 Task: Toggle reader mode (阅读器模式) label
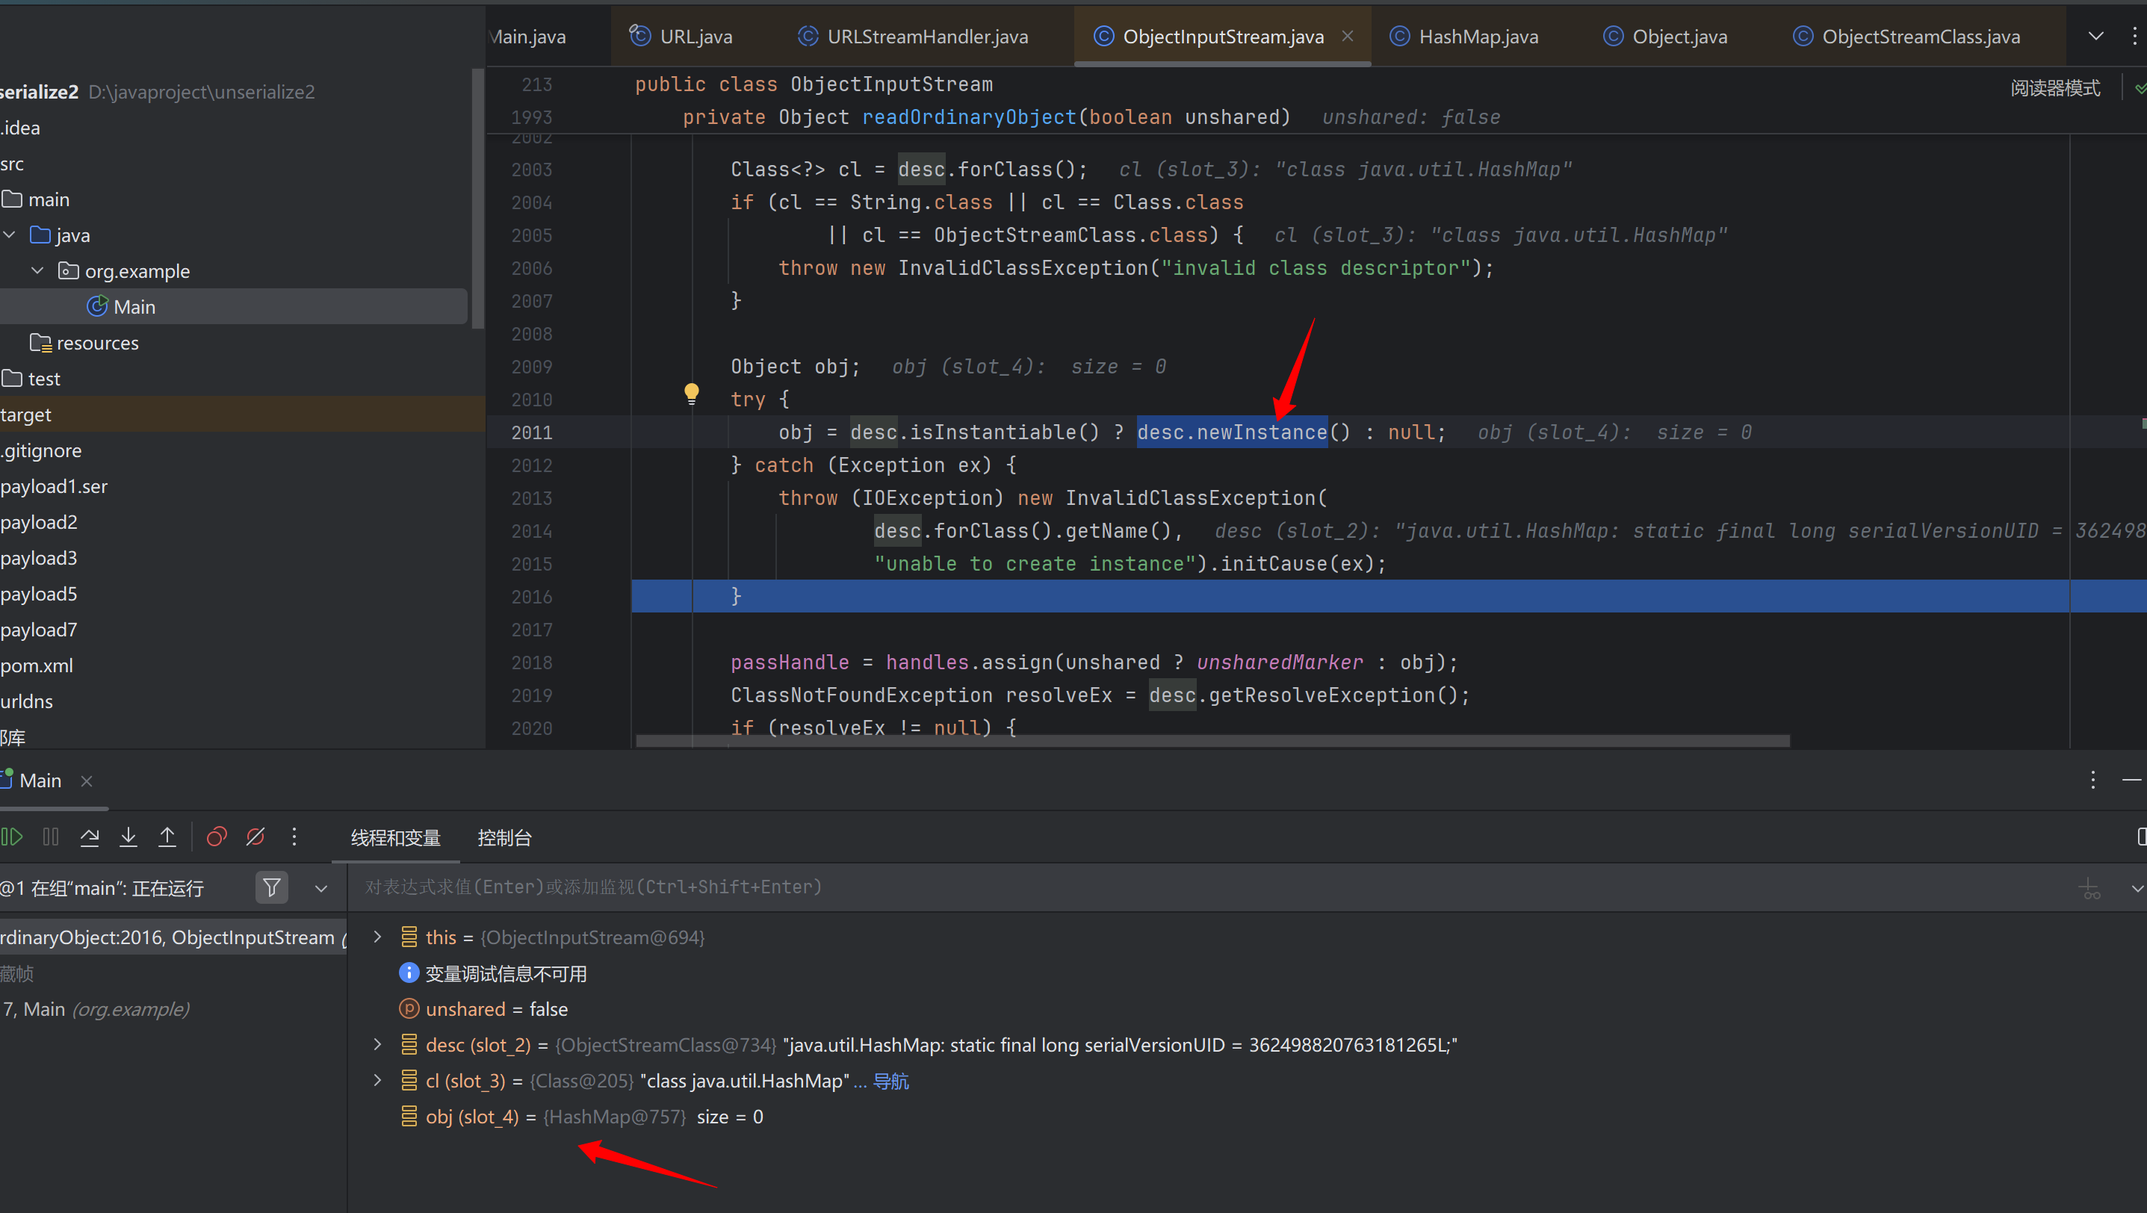2054,87
